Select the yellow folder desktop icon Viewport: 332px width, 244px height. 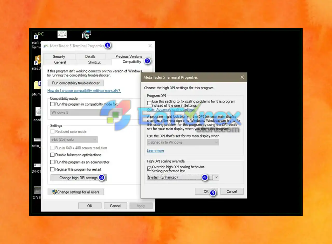37,85
